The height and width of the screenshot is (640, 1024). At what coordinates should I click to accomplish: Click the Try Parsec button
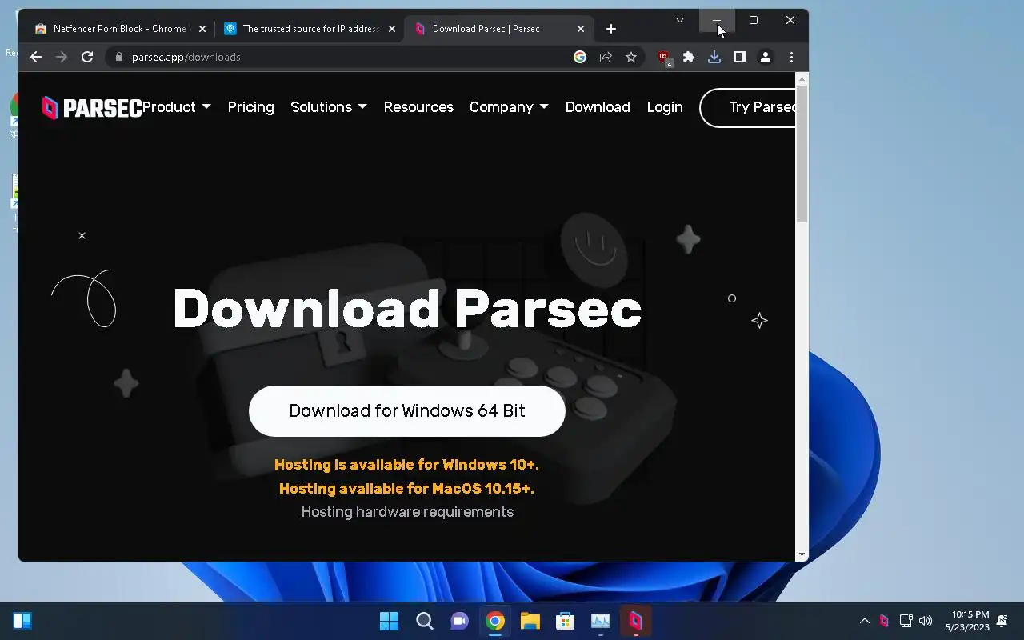(x=748, y=107)
